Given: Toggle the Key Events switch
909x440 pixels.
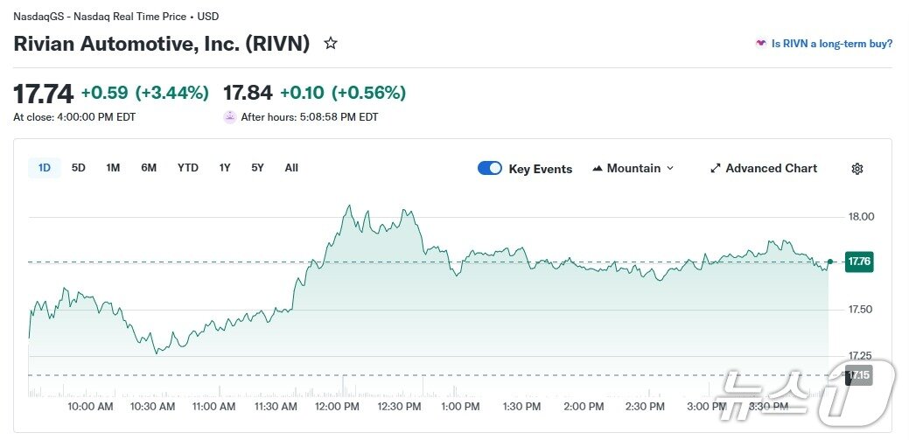Looking at the screenshot, I should point(490,168).
